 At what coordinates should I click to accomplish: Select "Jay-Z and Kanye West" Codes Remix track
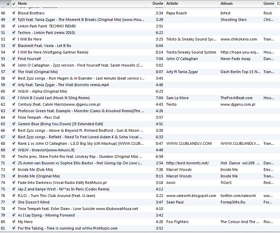64,189
